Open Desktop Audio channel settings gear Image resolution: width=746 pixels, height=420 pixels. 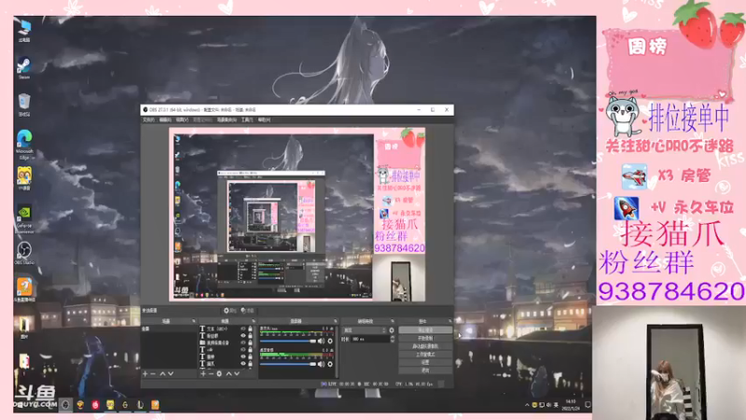pyautogui.click(x=330, y=364)
